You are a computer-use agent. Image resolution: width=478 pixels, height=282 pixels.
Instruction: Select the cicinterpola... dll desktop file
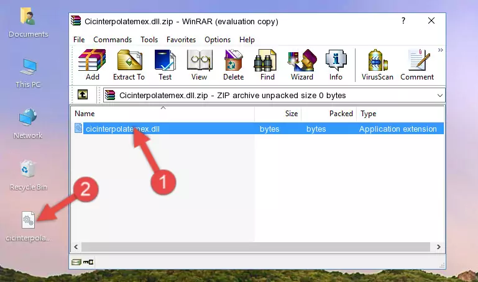click(x=28, y=227)
